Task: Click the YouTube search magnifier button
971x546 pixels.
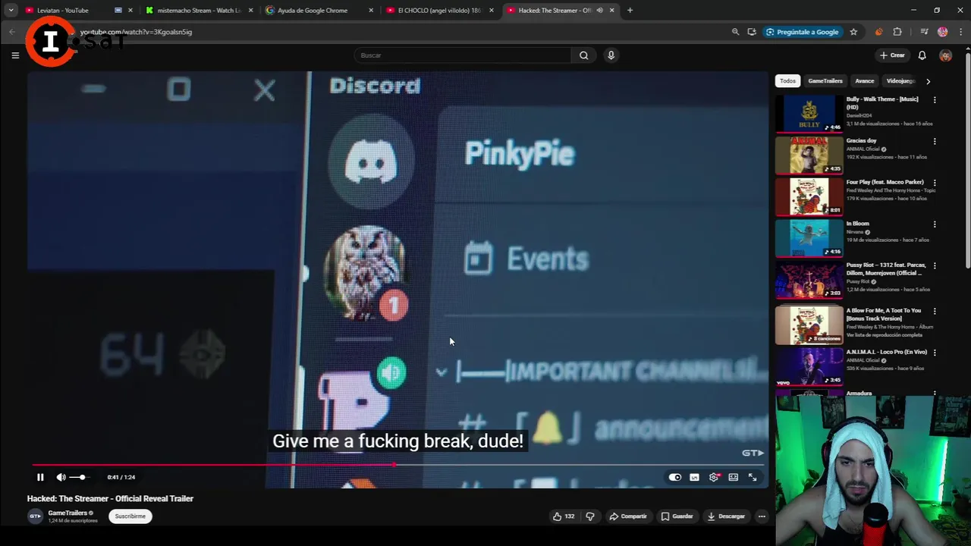Action: coord(583,55)
